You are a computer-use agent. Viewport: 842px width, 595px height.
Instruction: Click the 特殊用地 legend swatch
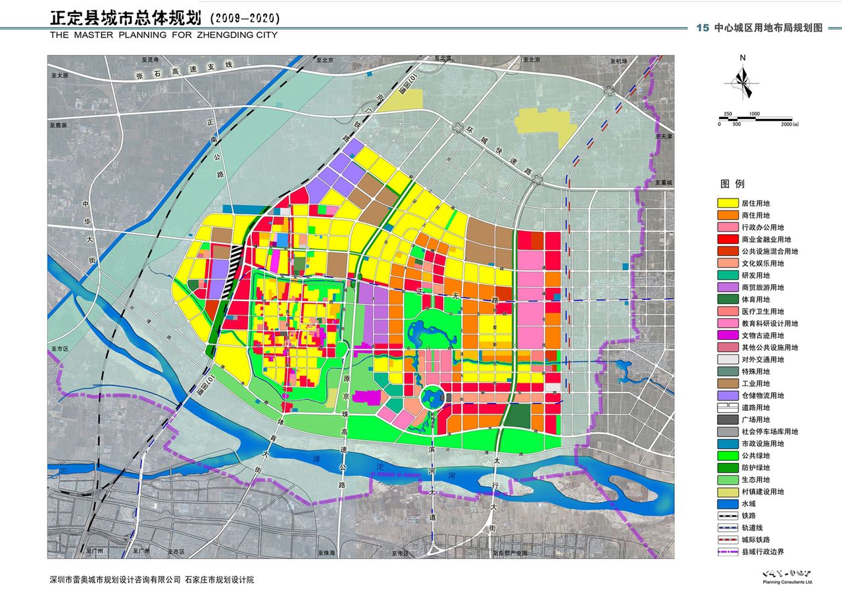tap(727, 371)
